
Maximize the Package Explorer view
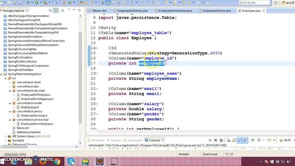tap(79, 11)
